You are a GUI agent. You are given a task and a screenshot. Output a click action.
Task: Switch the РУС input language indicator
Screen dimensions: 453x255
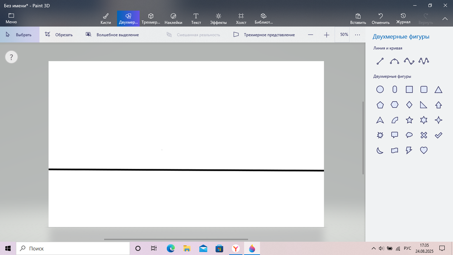click(407, 248)
